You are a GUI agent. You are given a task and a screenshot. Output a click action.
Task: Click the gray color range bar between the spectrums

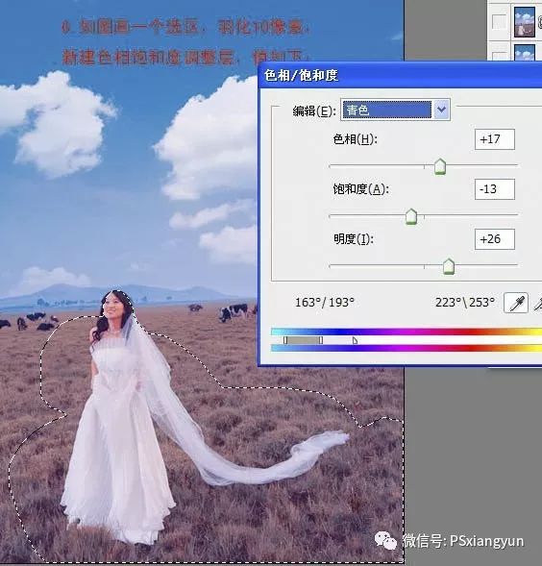pyautogui.click(x=303, y=340)
